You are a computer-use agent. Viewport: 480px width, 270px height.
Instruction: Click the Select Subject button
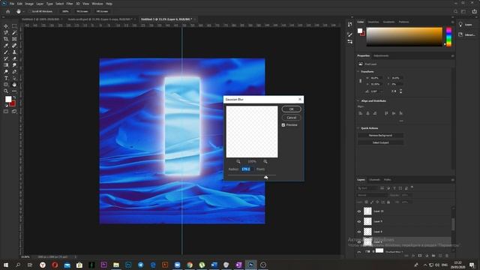click(380, 142)
